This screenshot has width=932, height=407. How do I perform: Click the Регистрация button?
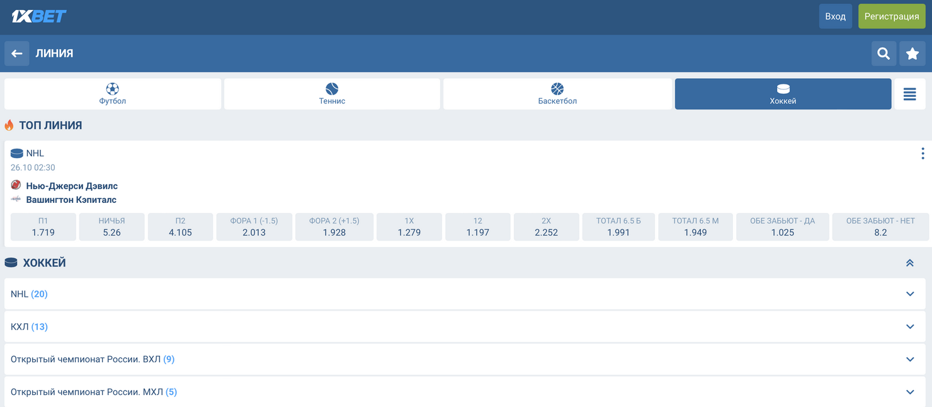(x=892, y=16)
